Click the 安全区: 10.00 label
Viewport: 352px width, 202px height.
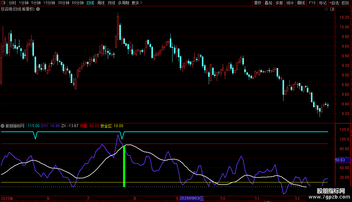coord(112,126)
